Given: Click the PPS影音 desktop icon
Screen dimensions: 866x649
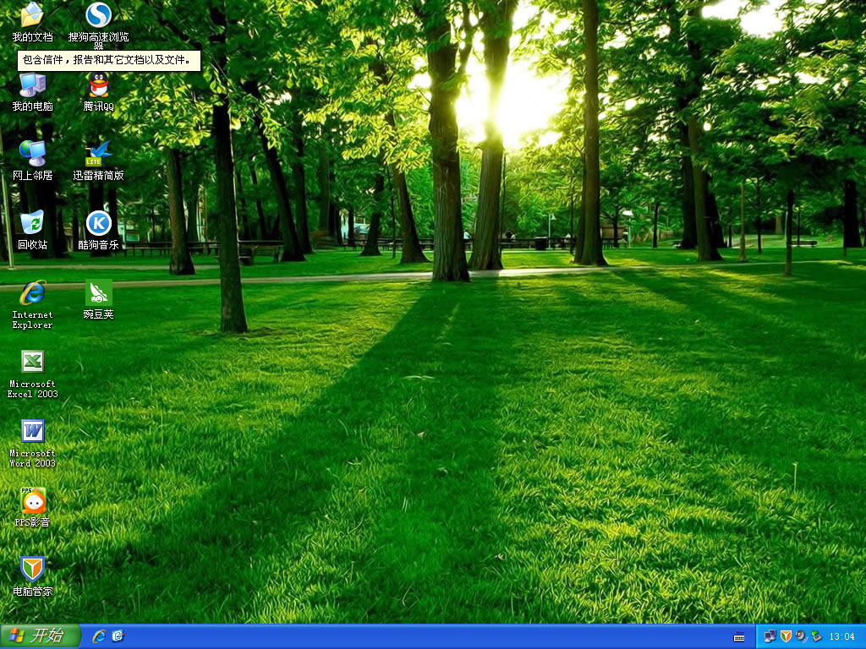Looking at the screenshot, I should [32, 501].
